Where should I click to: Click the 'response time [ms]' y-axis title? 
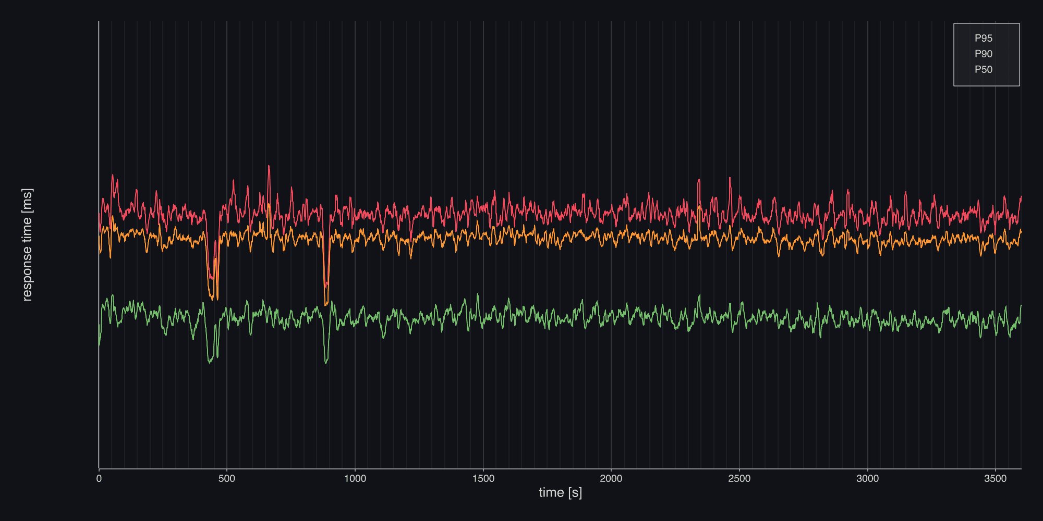pos(27,245)
